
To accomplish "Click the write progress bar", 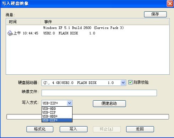I will pos(88,117).
